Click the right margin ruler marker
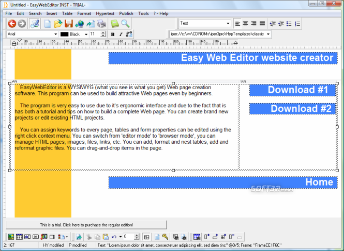344x251 pixels. coord(235,43)
